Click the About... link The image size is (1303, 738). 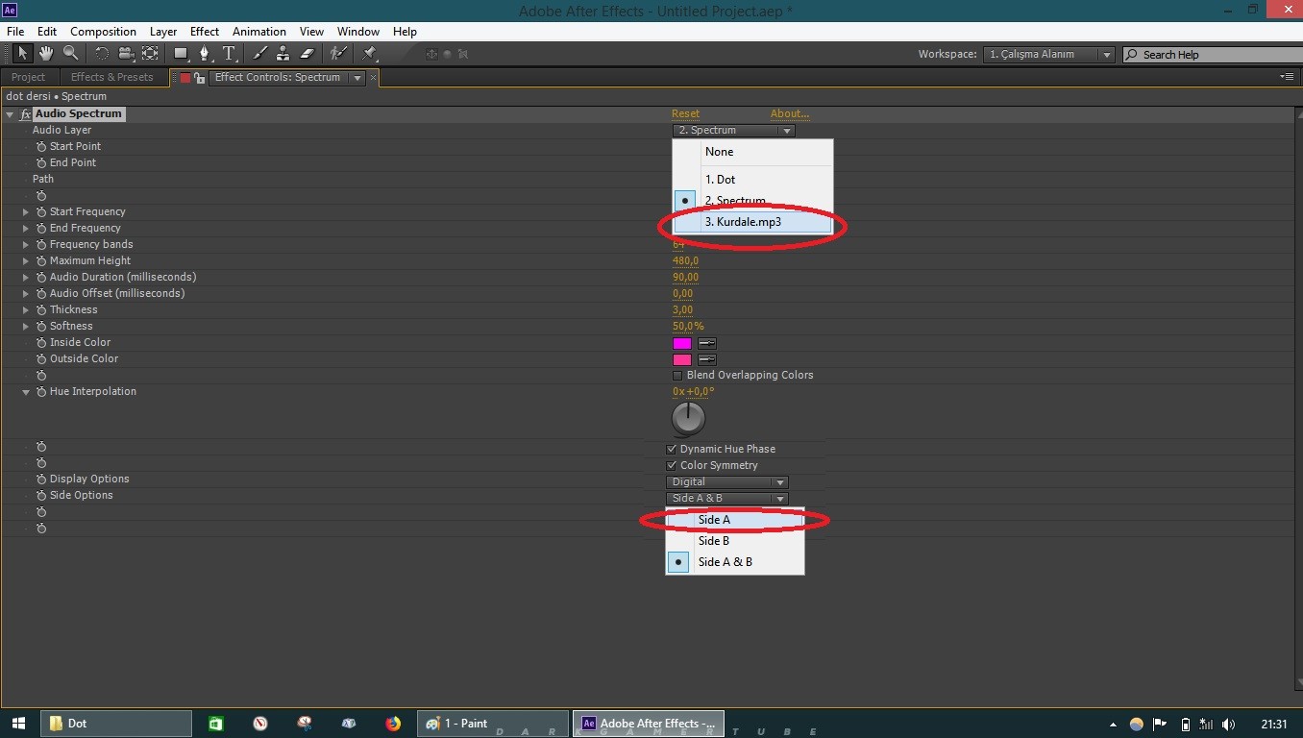[x=790, y=114]
